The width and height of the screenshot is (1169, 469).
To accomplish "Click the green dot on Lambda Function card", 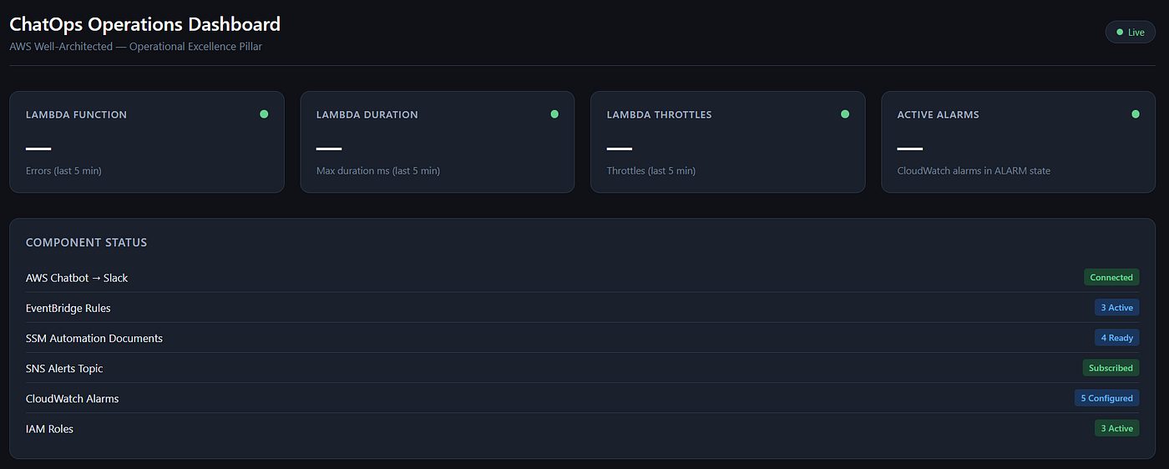I will click(x=264, y=114).
